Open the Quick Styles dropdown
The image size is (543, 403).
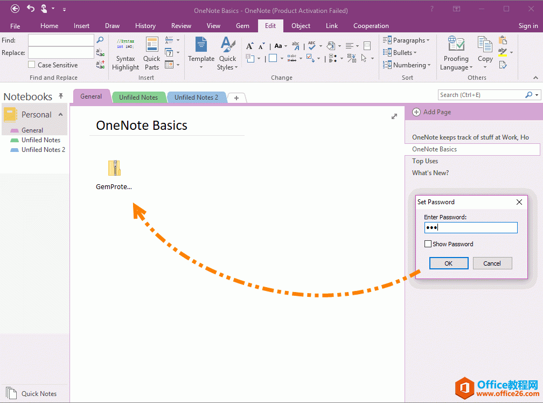click(x=227, y=63)
